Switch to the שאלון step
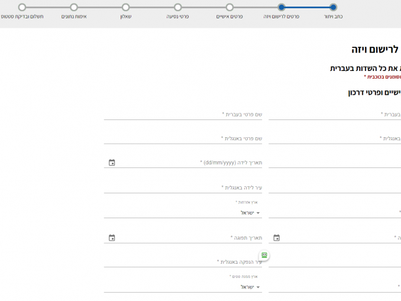The height and width of the screenshot is (301, 401). coord(125,8)
